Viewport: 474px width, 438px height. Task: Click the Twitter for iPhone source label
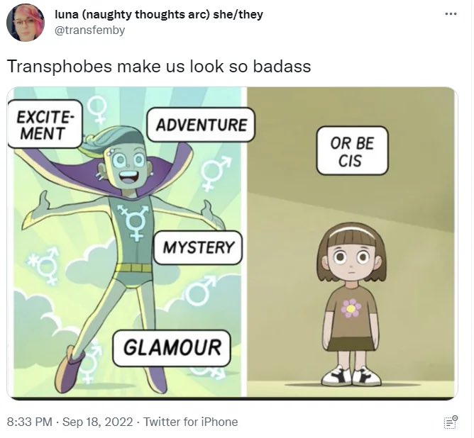tap(190, 422)
